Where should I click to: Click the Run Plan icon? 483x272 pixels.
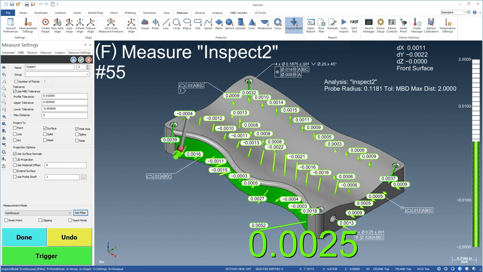pyautogui.click(x=321, y=26)
